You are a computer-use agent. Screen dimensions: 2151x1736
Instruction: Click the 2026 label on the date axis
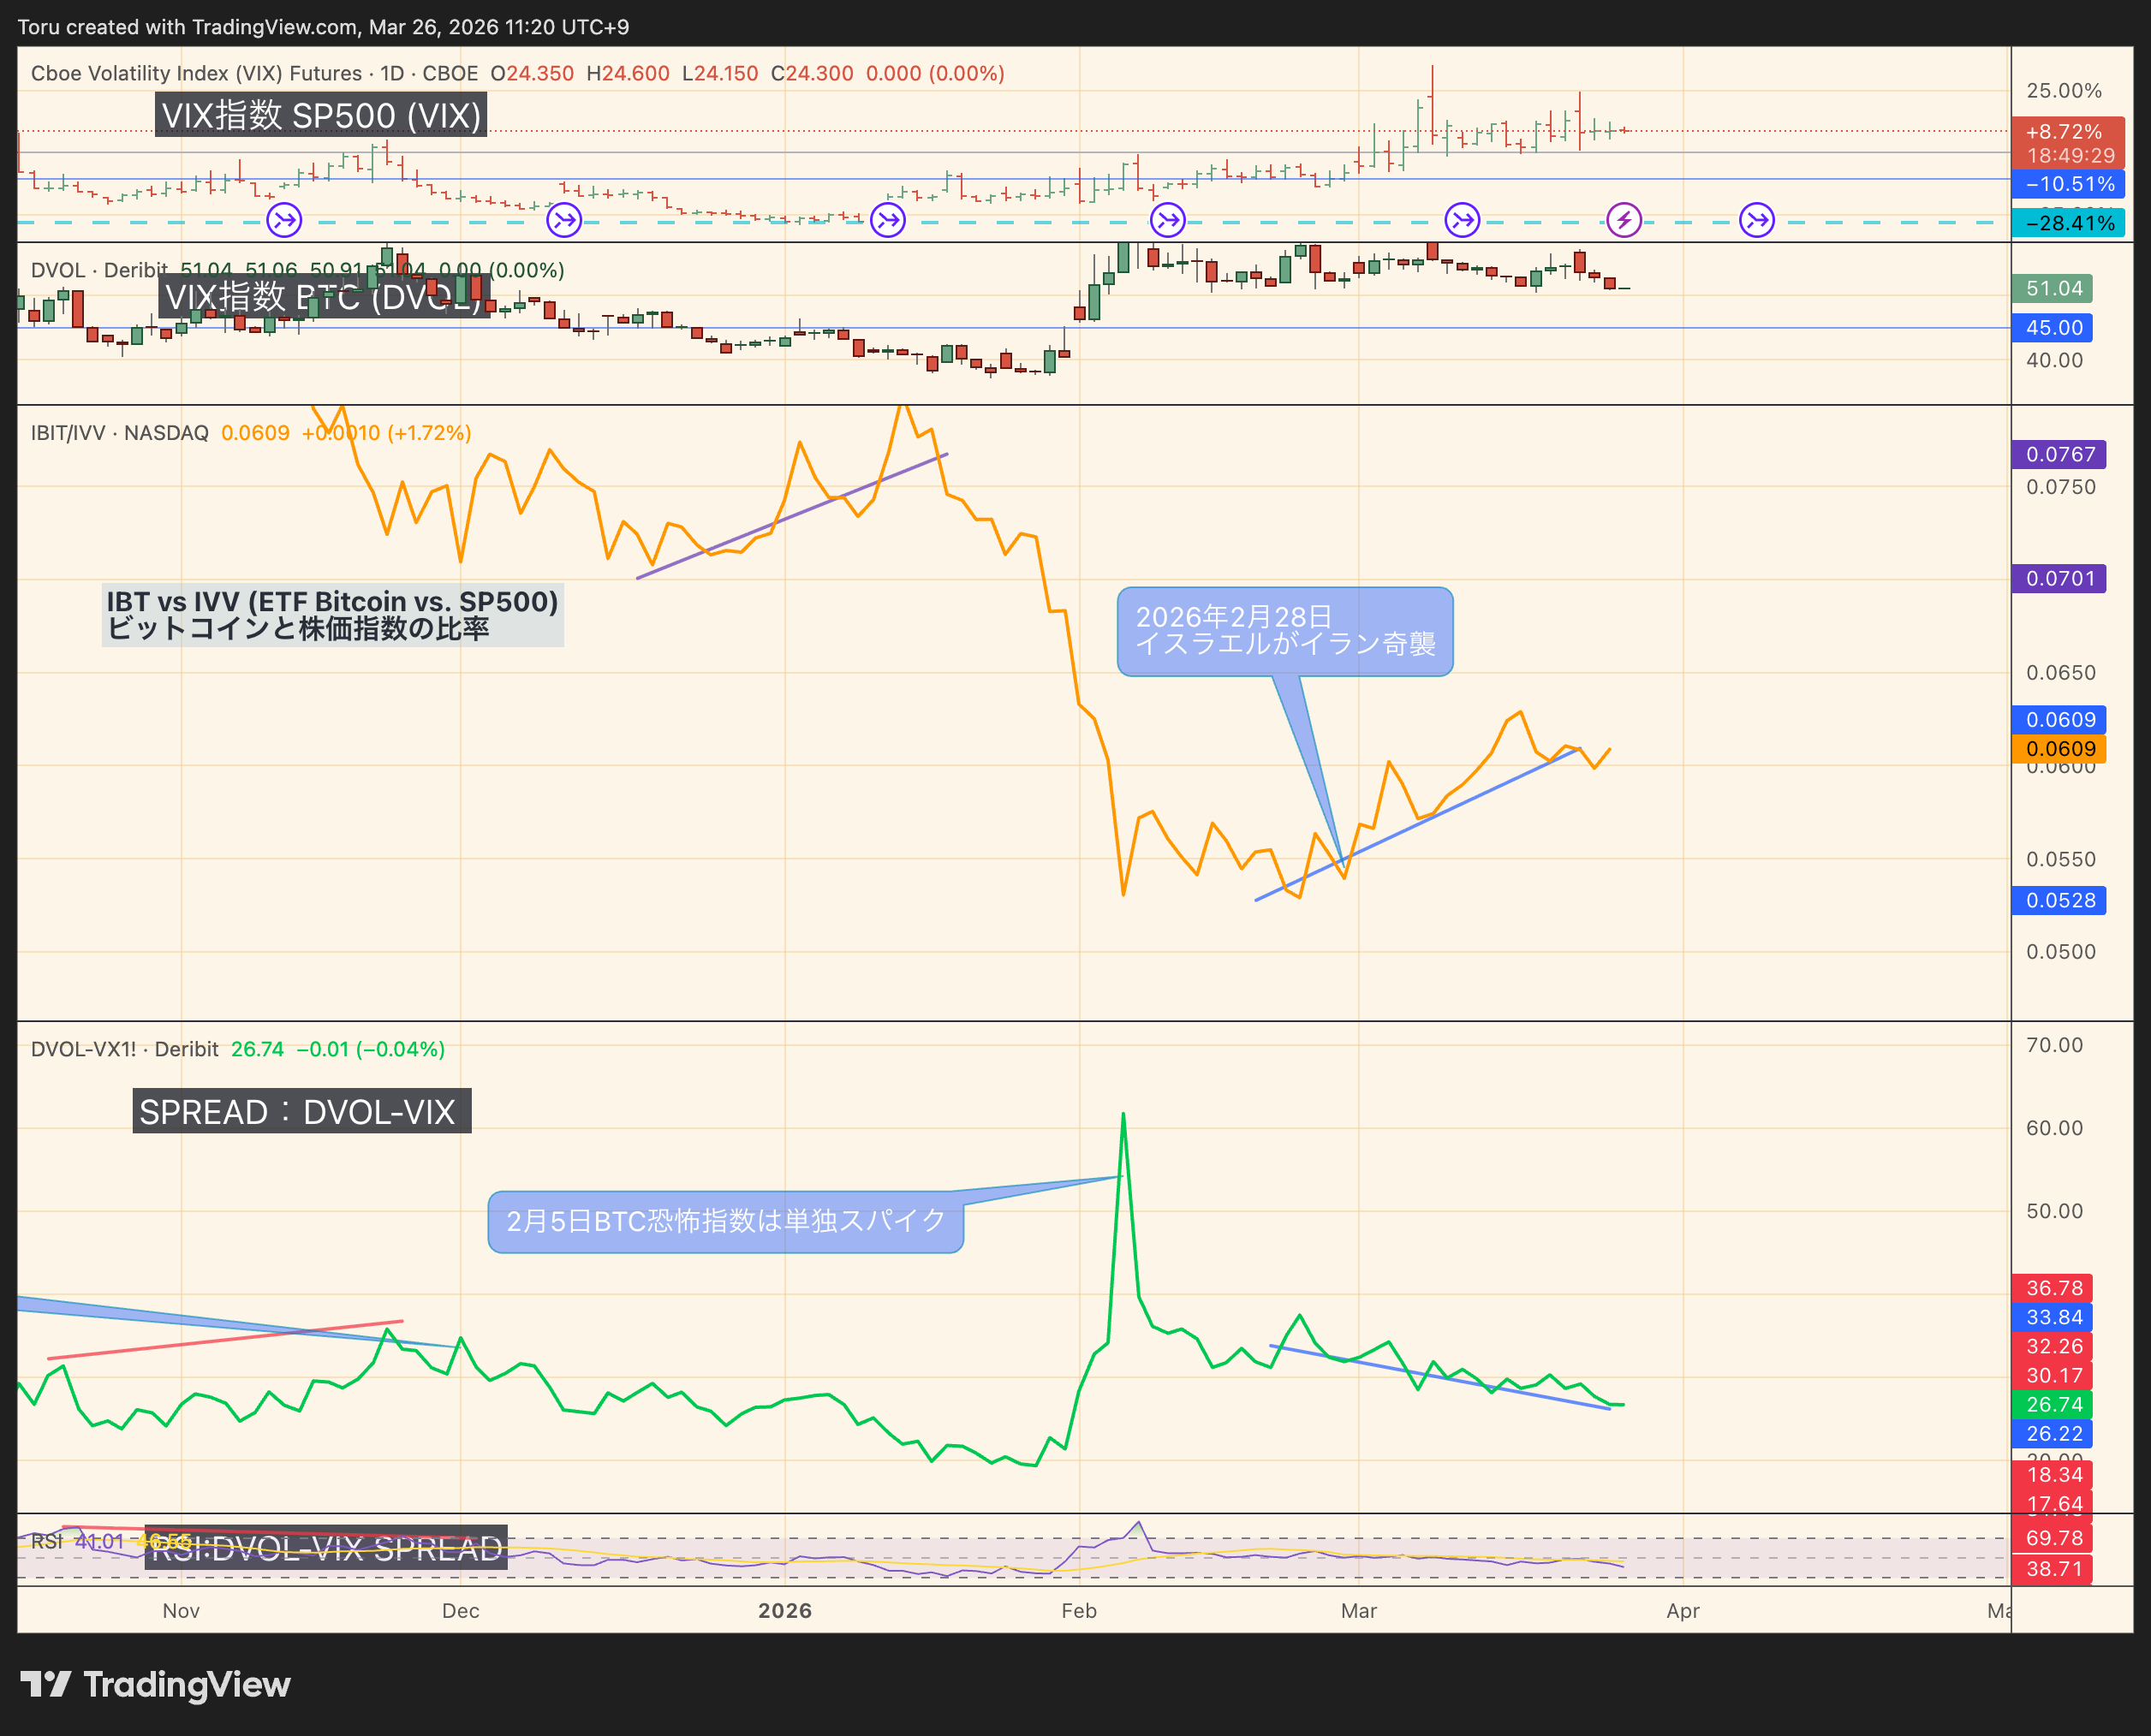tap(786, 1611)
